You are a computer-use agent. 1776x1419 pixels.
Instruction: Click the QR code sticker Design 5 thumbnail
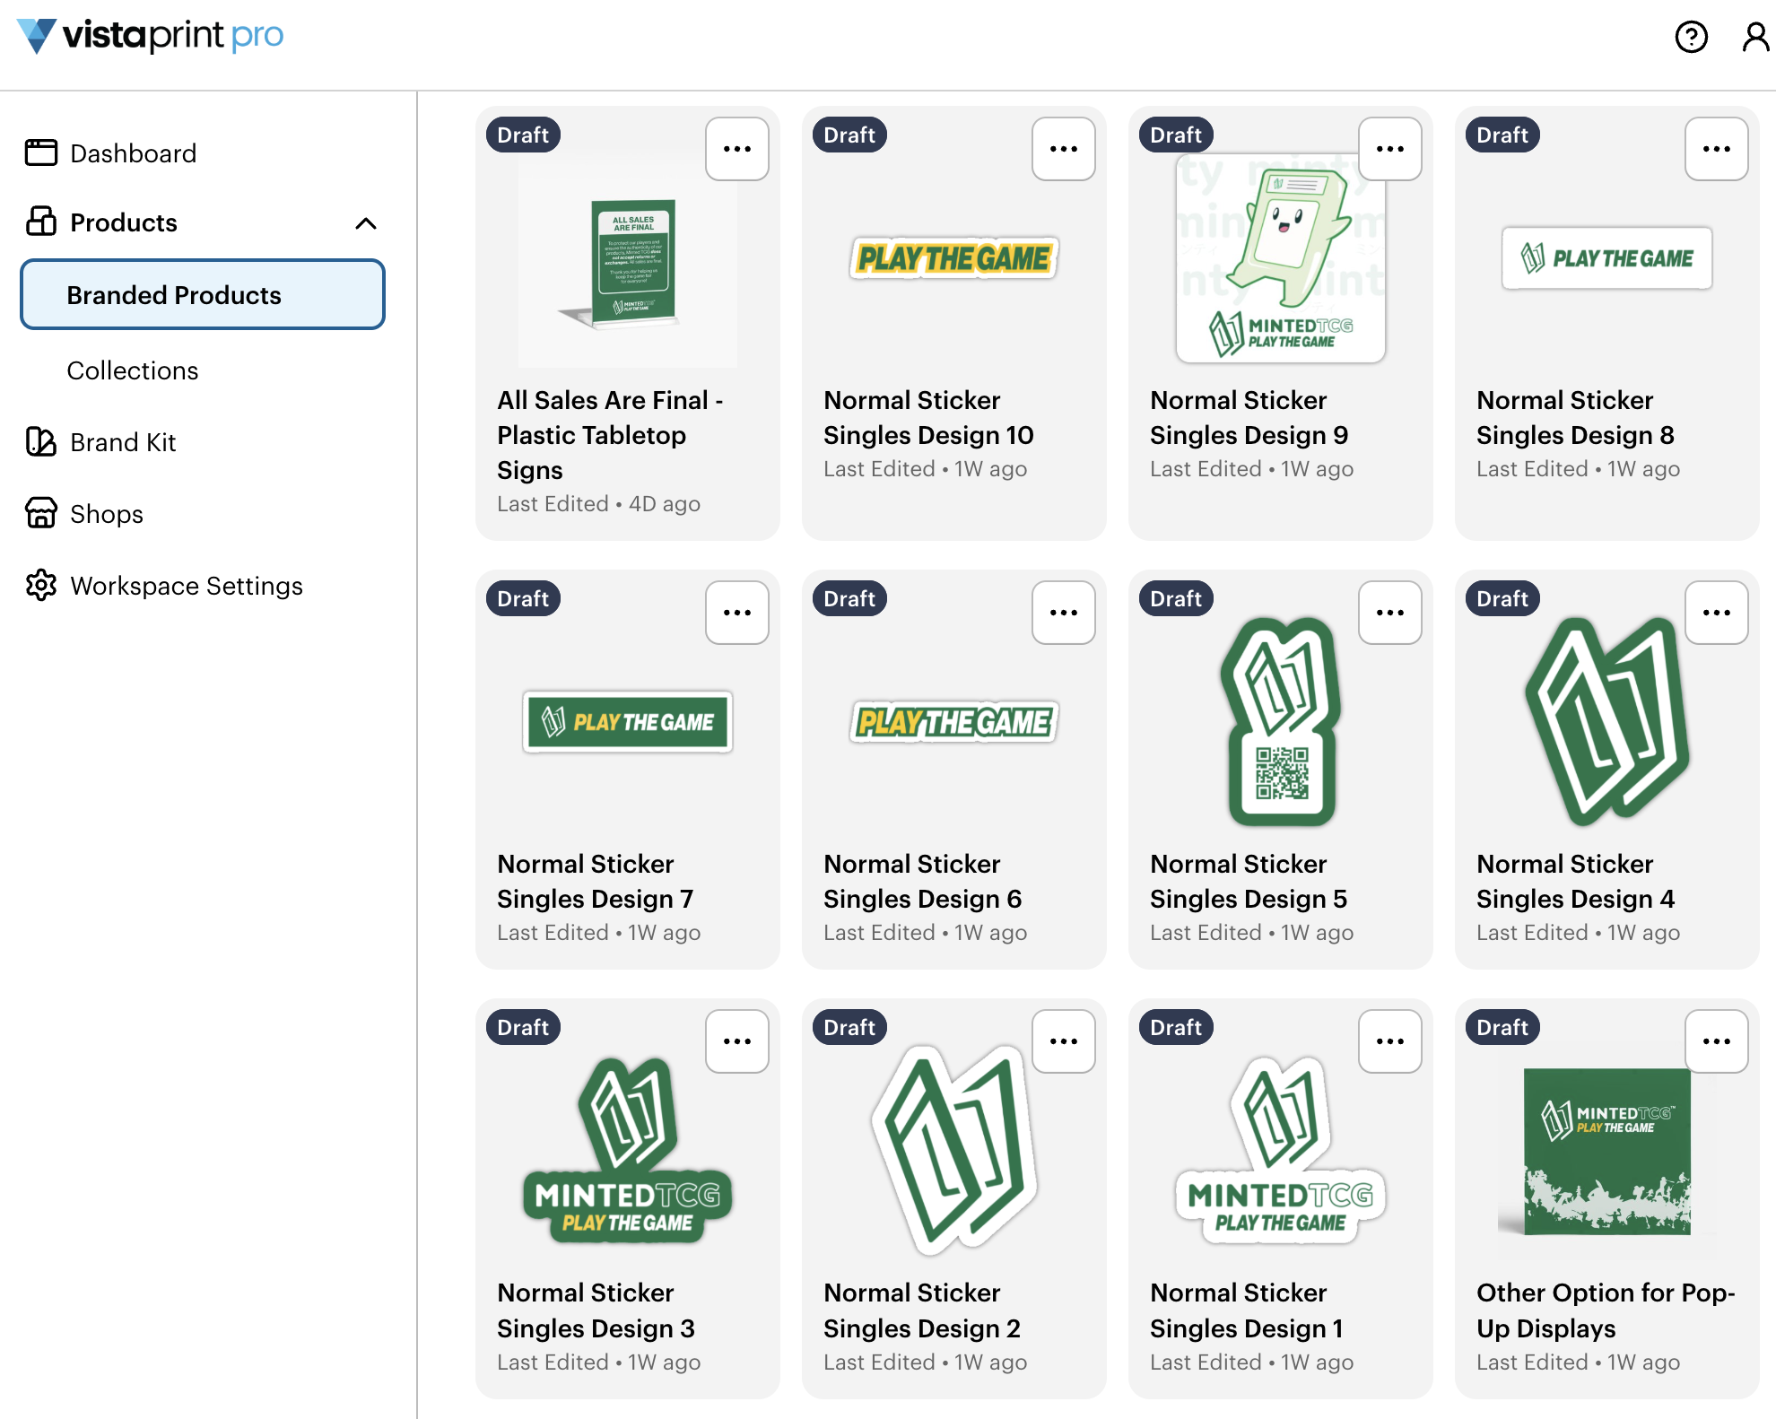pos(1281,721)
